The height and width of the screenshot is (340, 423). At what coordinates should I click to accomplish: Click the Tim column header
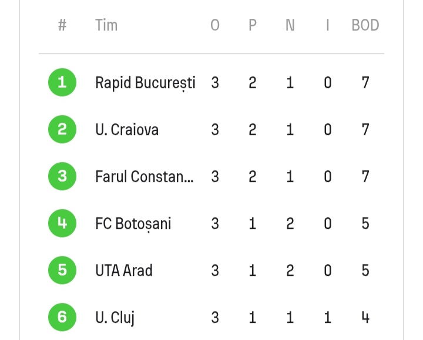pos(106,25)
